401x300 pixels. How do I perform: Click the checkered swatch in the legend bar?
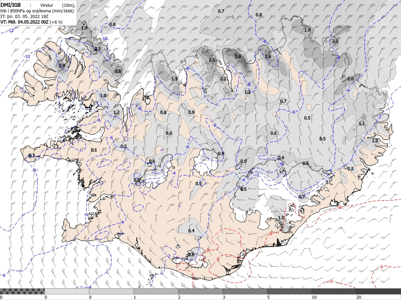pos(22,291)
